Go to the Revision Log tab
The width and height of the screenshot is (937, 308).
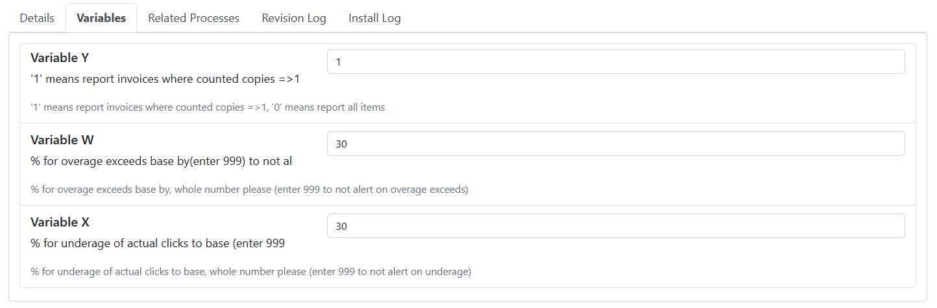tap(294, 18)
